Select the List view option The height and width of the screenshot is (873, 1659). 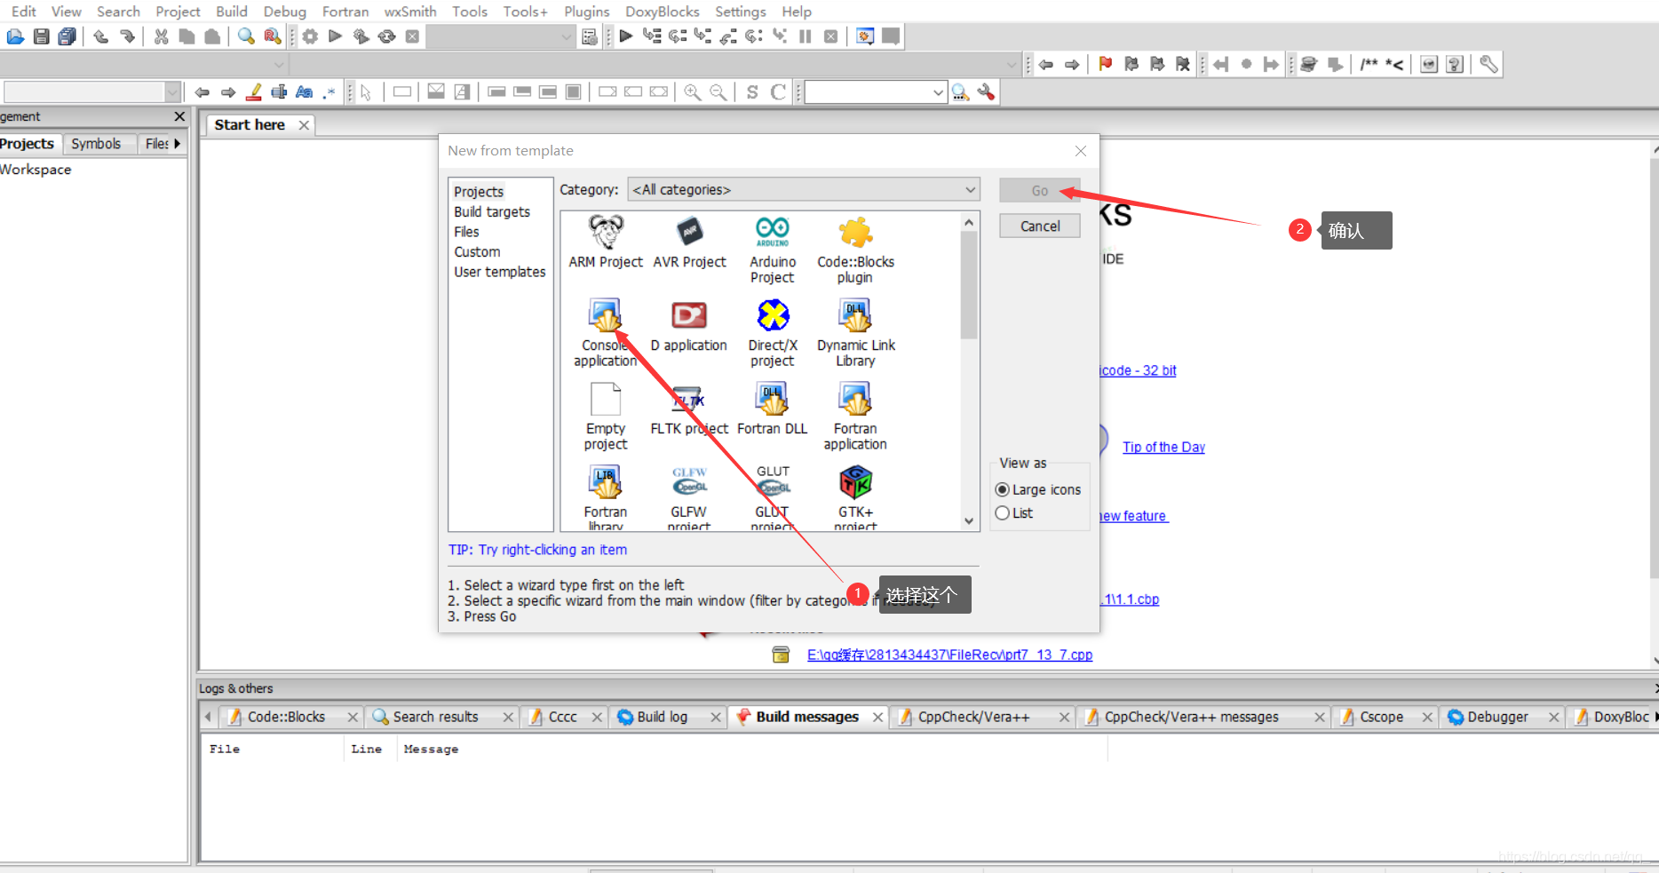[1014, 513]
